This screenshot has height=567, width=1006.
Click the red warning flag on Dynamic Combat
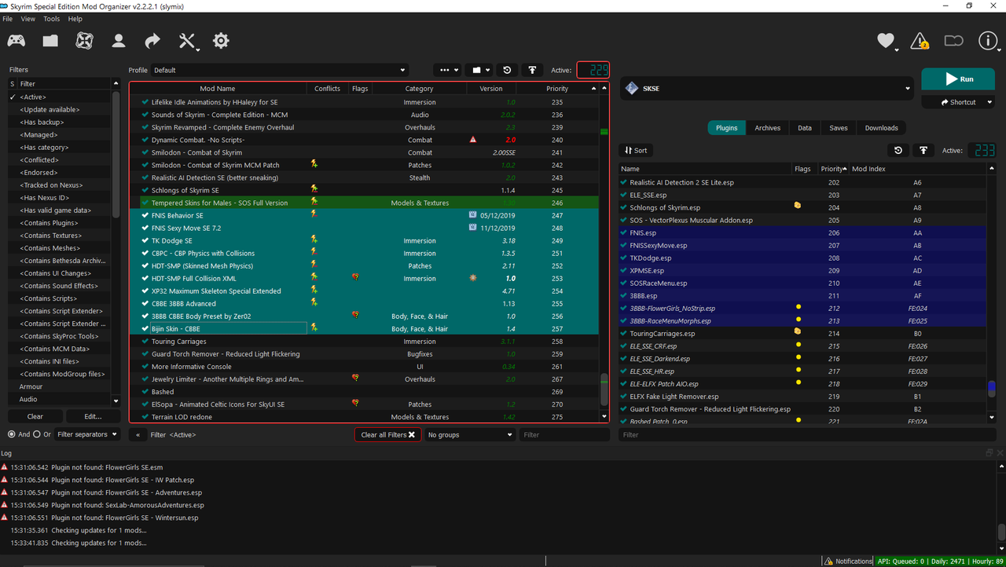point(473,140)
